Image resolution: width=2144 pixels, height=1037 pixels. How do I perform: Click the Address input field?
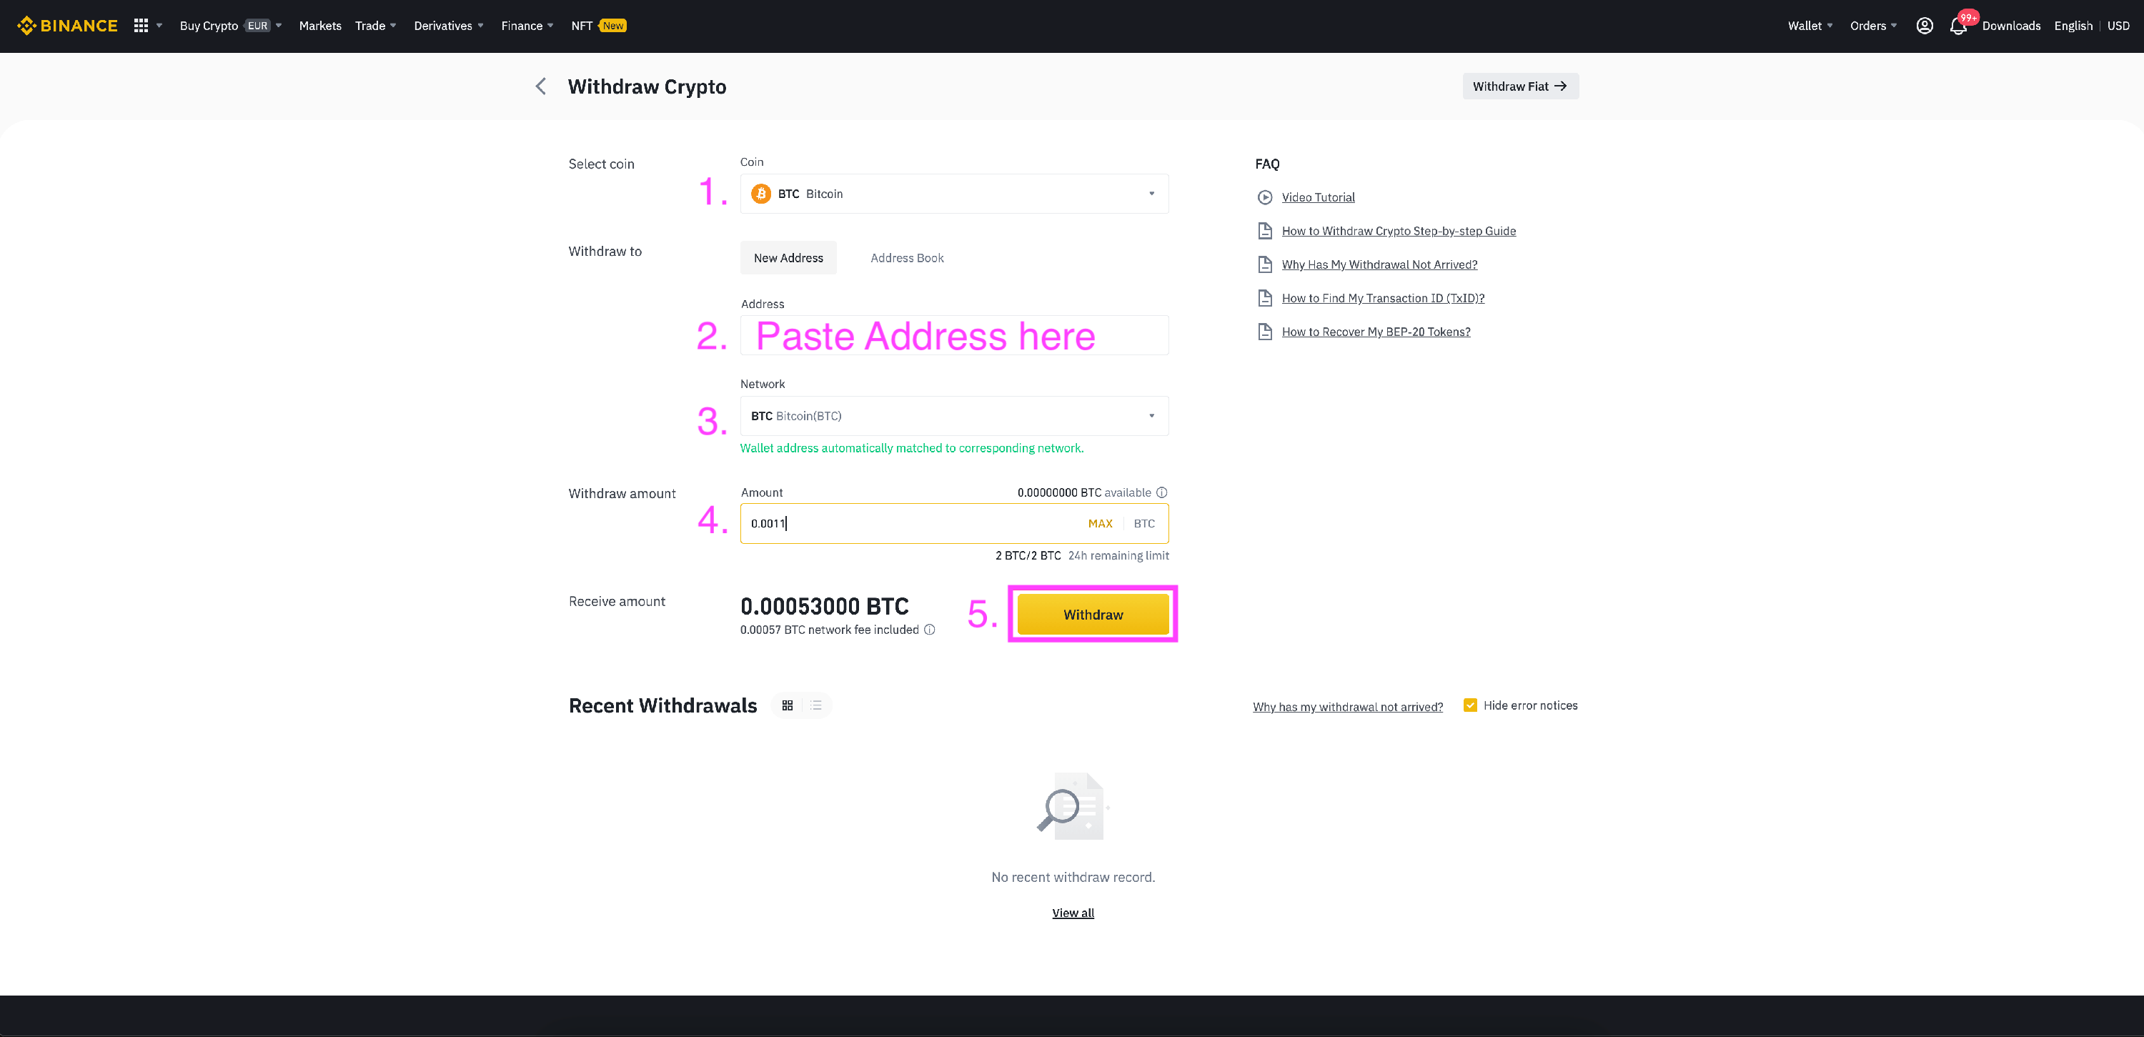click(x=954, y=335)
